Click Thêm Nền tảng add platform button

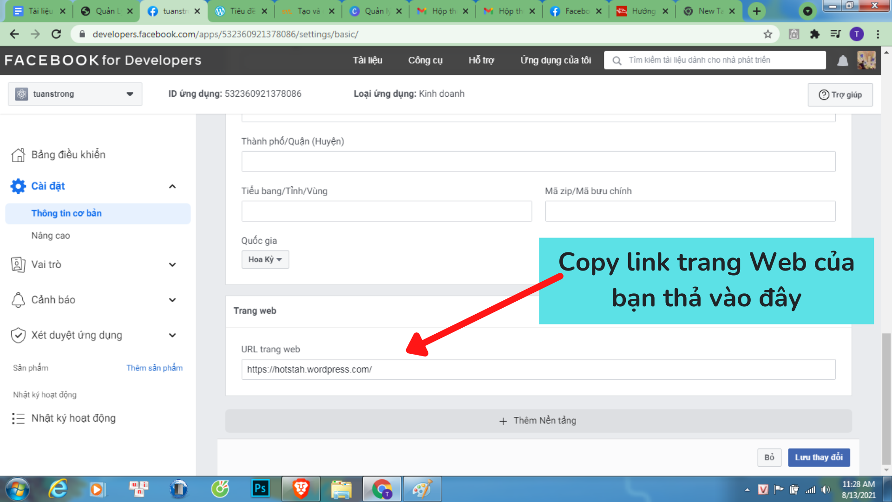point(538,421)
